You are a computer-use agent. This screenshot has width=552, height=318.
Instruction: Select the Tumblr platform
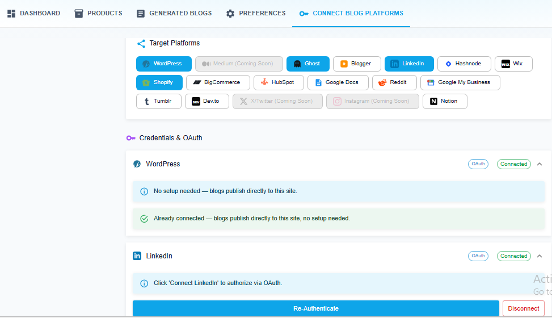pos(159,101)
